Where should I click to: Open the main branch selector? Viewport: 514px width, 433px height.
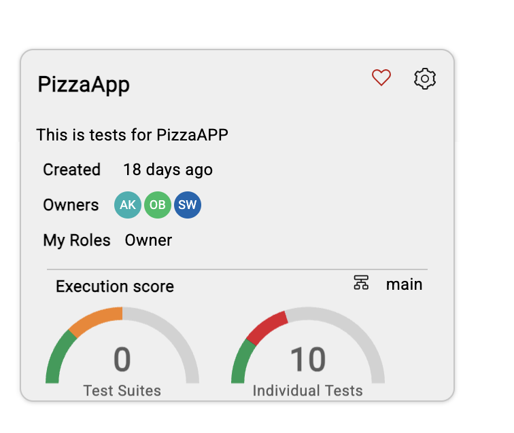click(404, 284)
